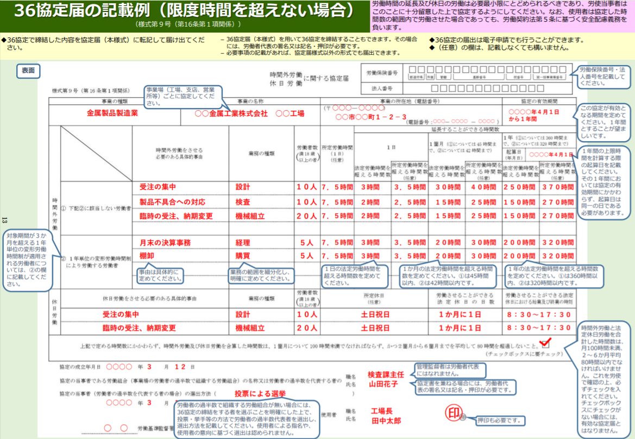
Task: Click callout about 労働者の過半数代表者の選出
Action: (247, 419)
